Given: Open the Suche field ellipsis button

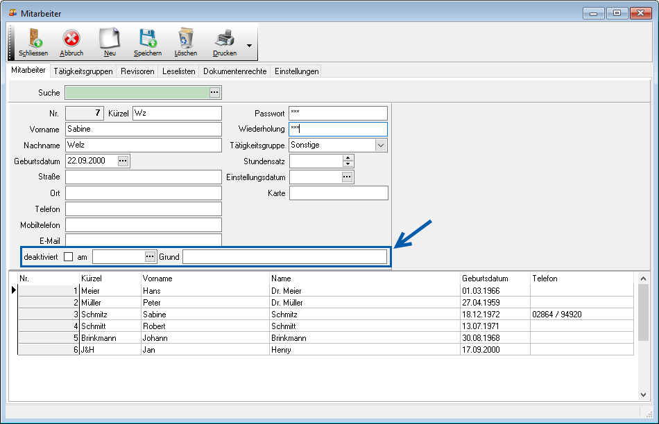Looking at the screenshot, I should 214,92.
